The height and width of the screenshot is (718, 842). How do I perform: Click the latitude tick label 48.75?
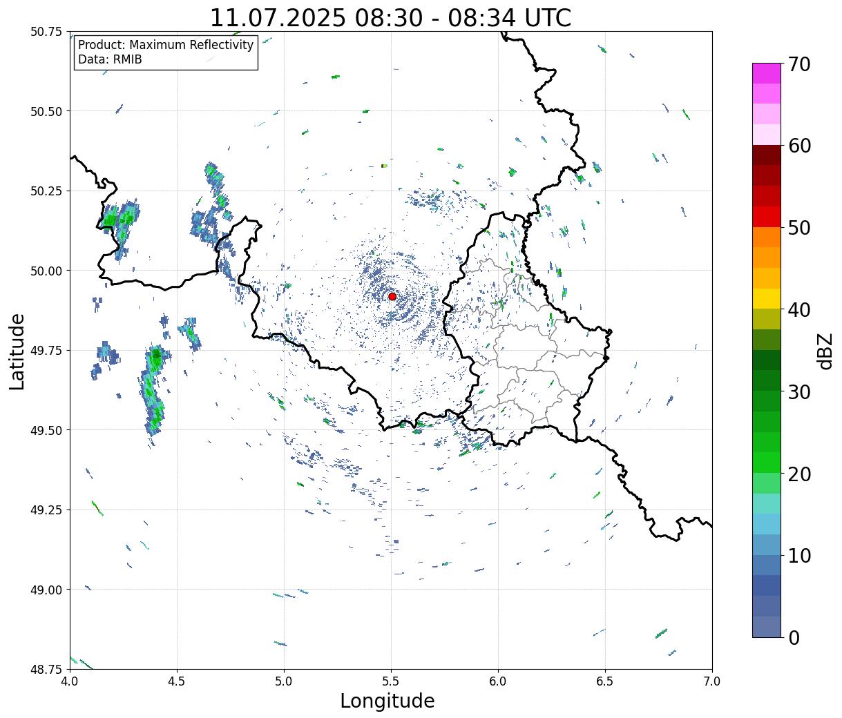tap(46, 670)
